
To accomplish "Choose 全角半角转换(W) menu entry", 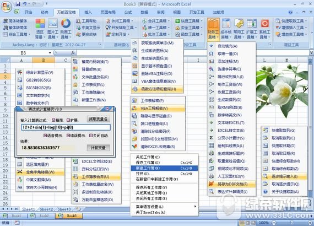I will click(40, 172).
